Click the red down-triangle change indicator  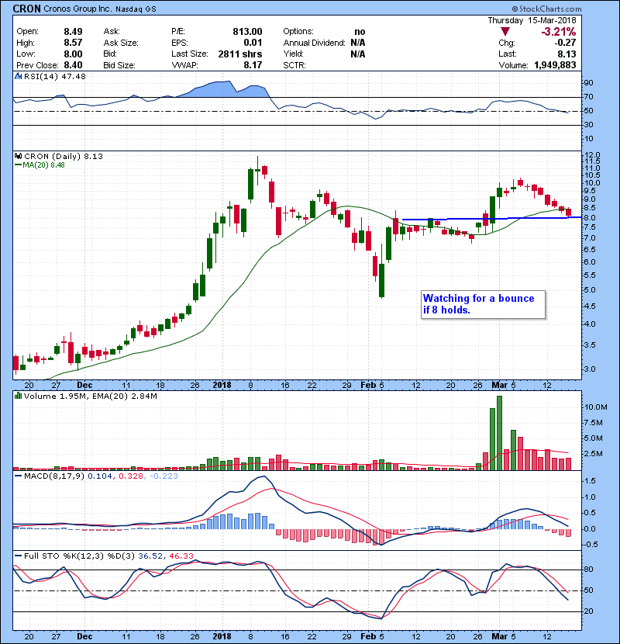(x=505, y=32)
